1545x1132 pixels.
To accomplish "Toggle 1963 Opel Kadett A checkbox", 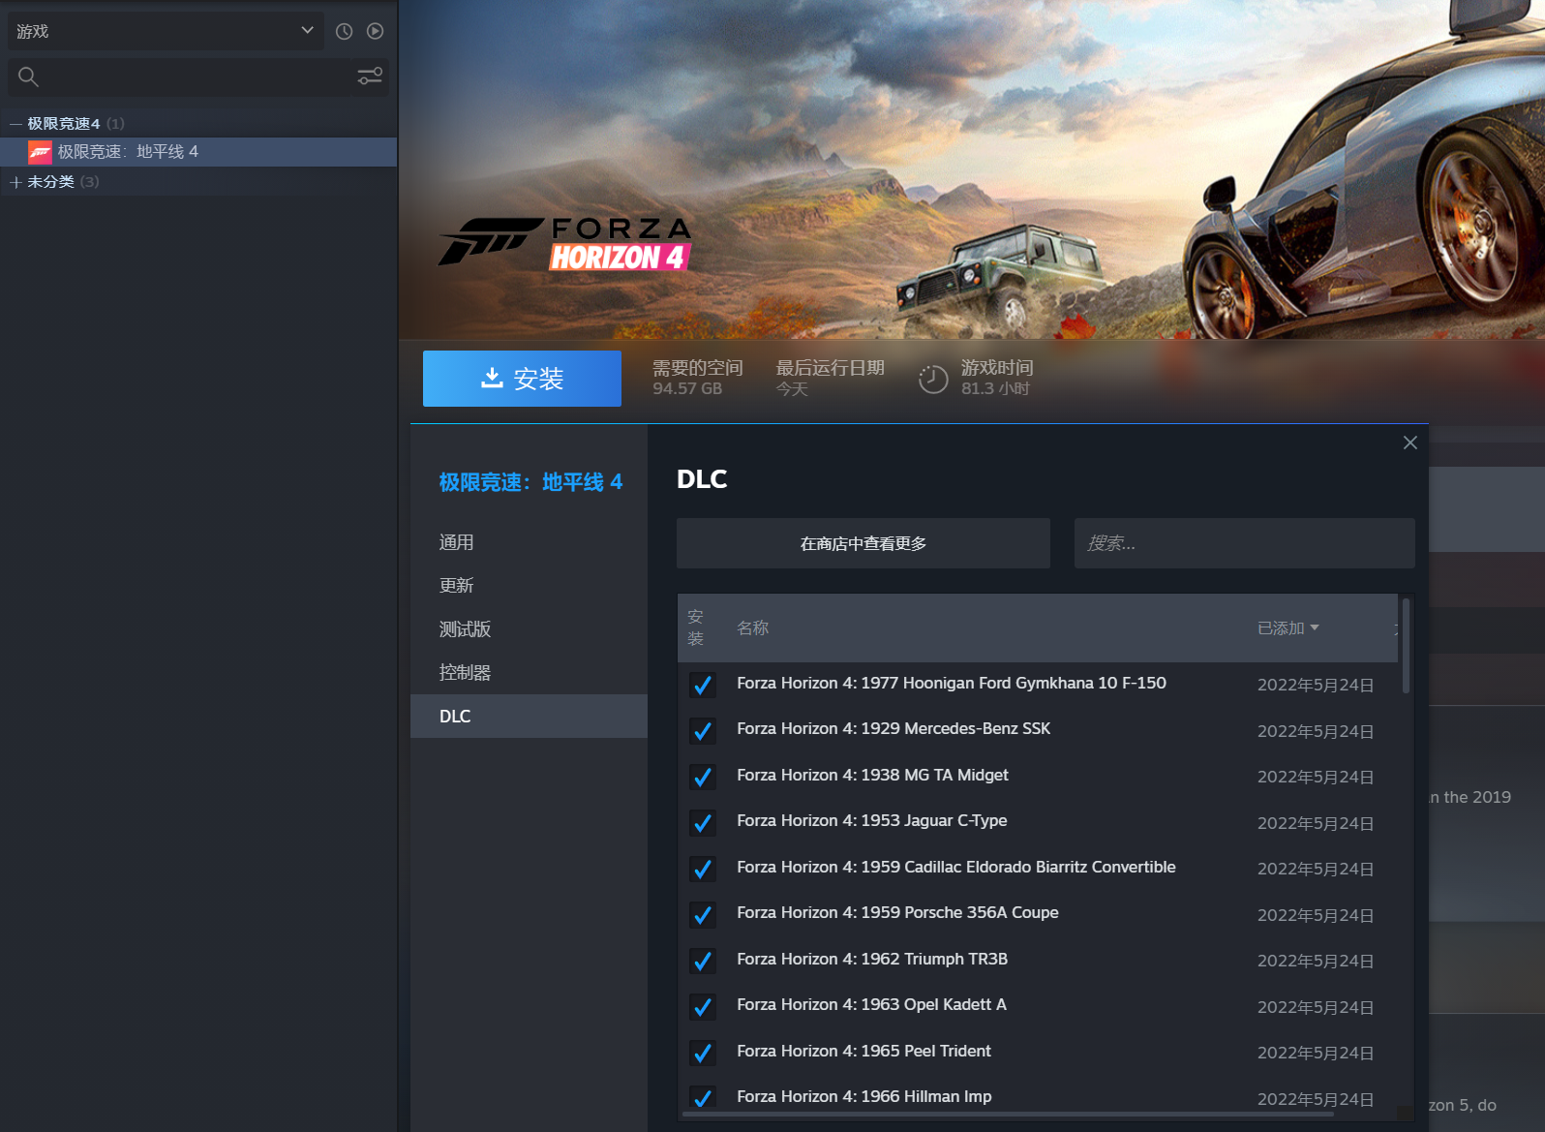I will (703, 1007).
